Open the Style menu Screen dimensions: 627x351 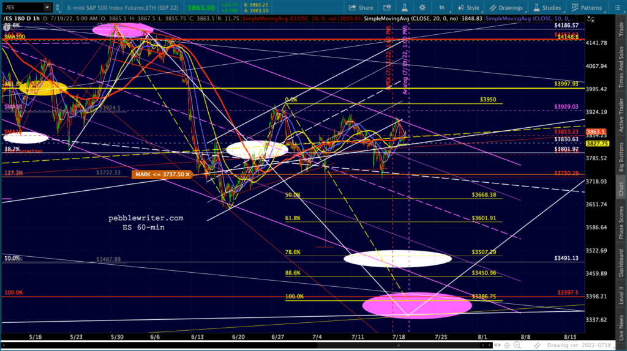coord(468,7)
